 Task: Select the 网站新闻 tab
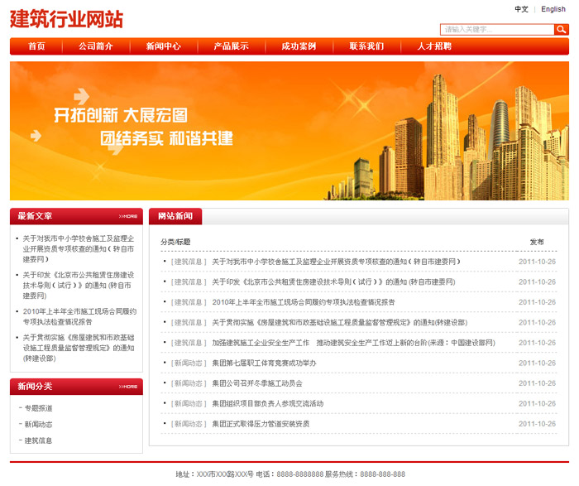[175, 216]
